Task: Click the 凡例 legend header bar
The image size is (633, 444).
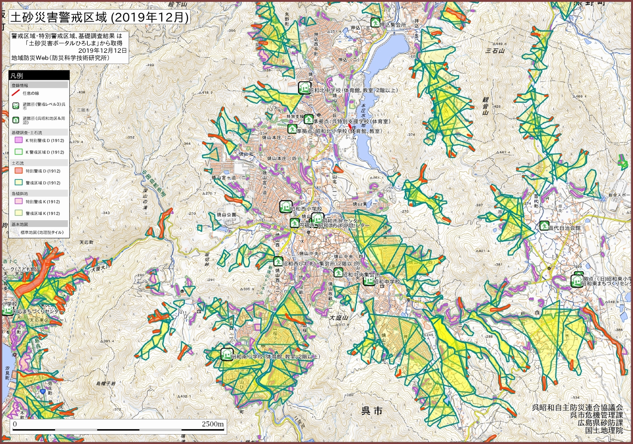Action: [39, 76]
